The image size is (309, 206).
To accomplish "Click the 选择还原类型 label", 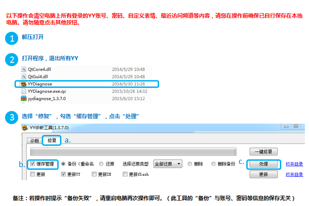I will pyautogui.click(x=135, y=164).
